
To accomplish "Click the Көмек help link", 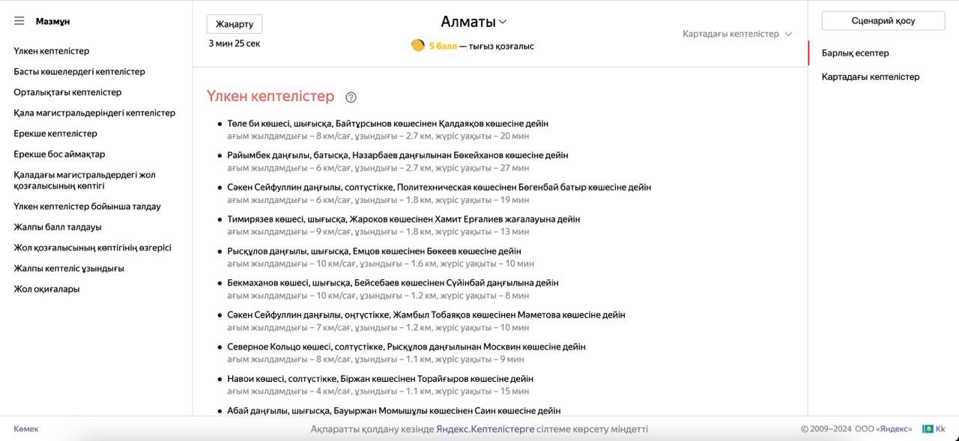I will pyautogui.click(x=26, y=429).
